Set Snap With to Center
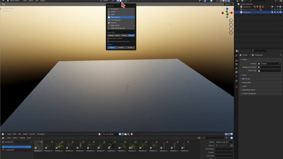This screenshot has width=283, height=159. pyautogui.click(x=118, y=35)
